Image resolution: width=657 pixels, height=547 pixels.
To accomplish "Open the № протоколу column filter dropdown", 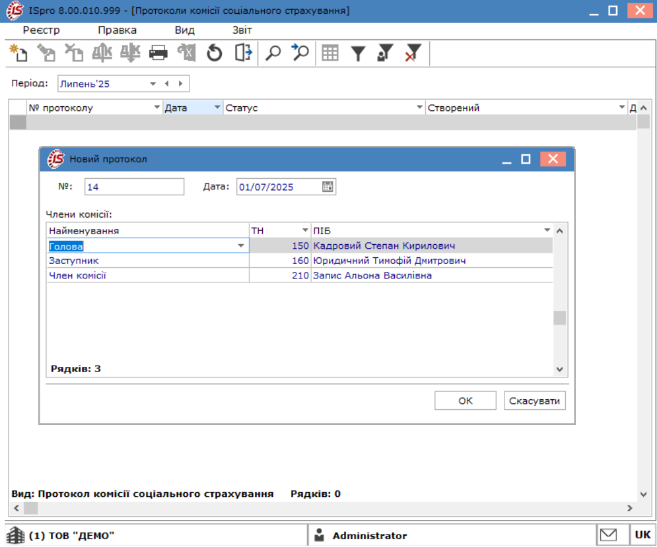I will tap(156, 108).
